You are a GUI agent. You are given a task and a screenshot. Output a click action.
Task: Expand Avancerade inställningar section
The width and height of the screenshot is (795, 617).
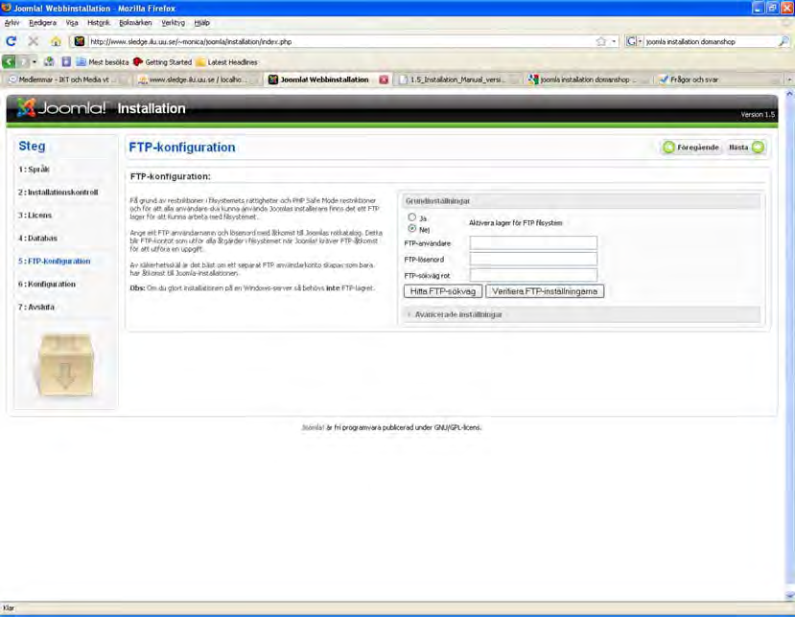pyautogui.click(x=457, y=314)
